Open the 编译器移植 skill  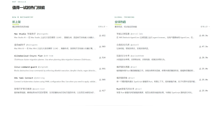(x=122, y=78)
